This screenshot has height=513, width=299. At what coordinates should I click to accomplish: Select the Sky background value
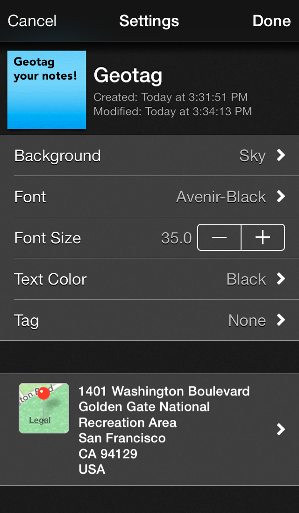coord(252,156)
